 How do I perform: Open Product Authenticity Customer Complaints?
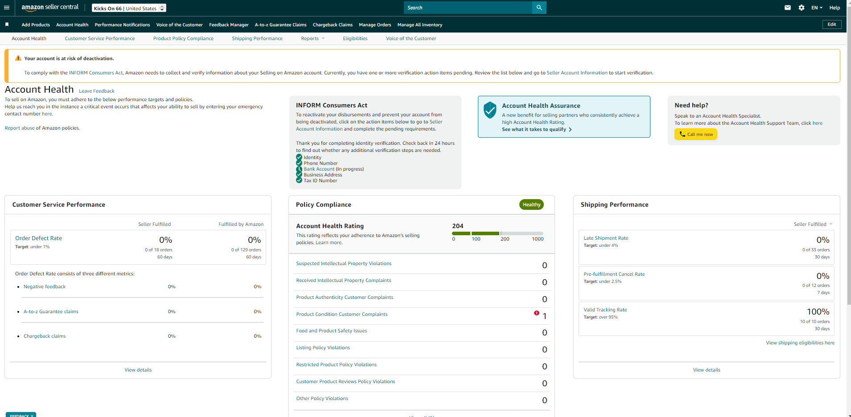coord(345,298)
